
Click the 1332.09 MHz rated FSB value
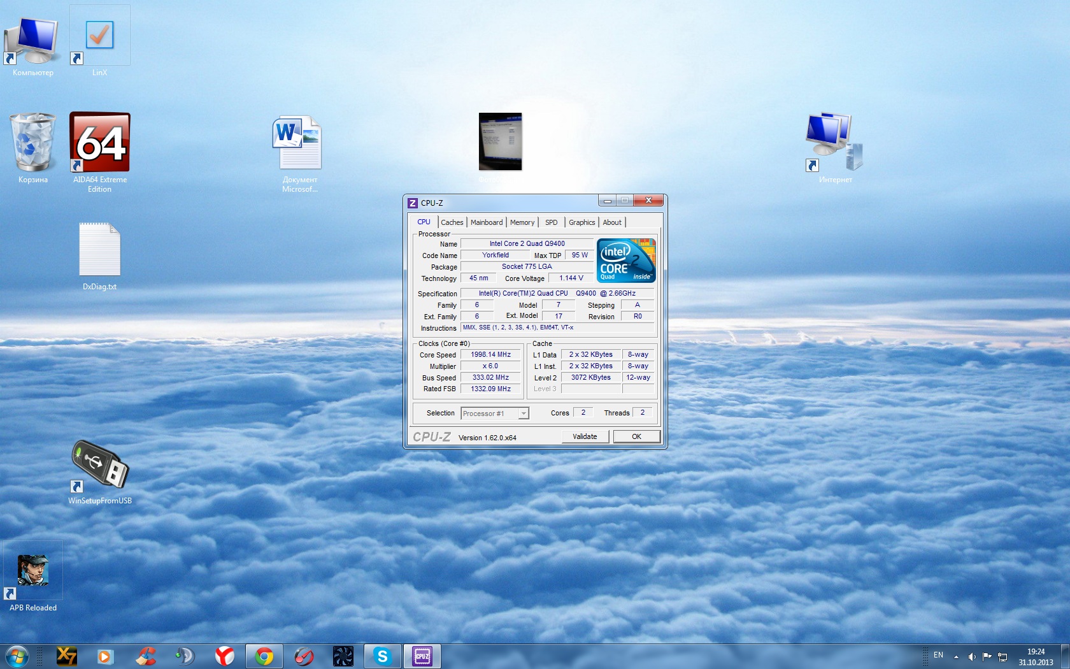490,389
